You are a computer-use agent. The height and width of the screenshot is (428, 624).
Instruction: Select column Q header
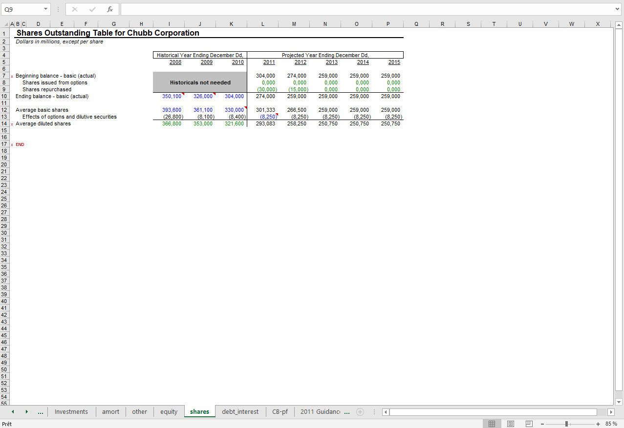point(416,24)
